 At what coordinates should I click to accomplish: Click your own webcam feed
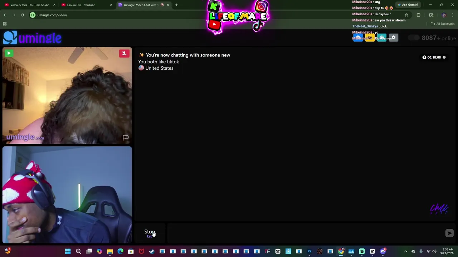(x=67, y=195)
